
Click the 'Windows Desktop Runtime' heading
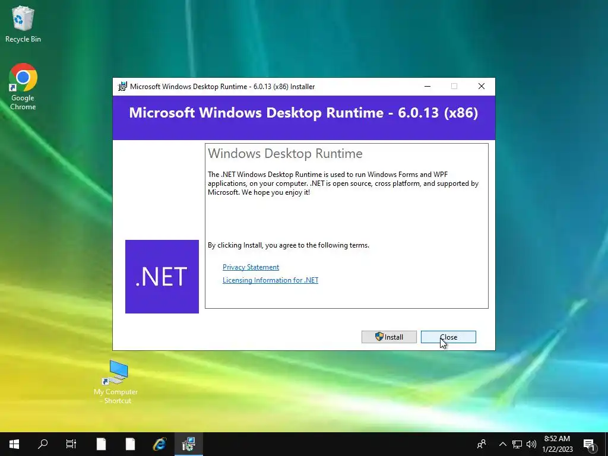286,154
